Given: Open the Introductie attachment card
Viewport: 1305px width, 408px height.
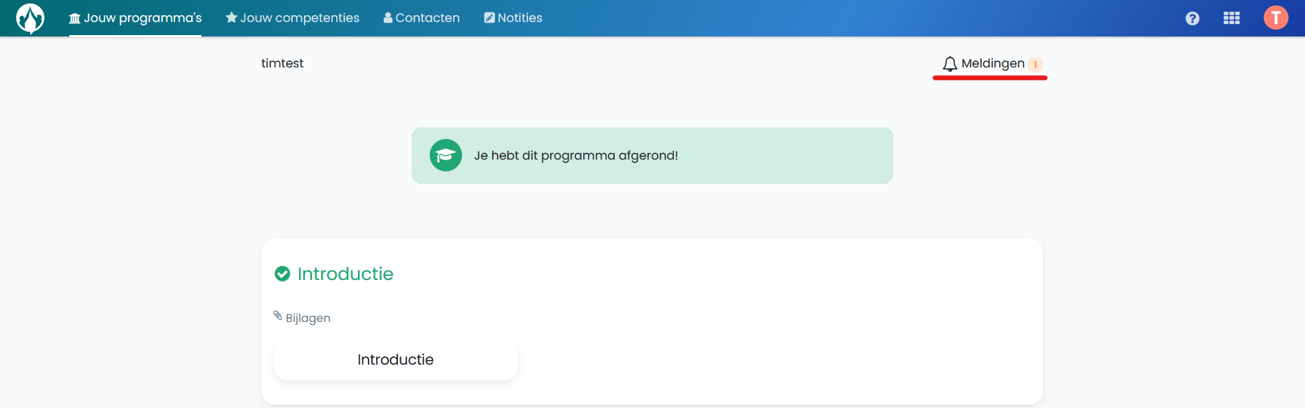Looking at the screenshot, I should 395,359.
